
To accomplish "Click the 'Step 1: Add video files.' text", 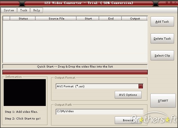I will tap(21, 112).
